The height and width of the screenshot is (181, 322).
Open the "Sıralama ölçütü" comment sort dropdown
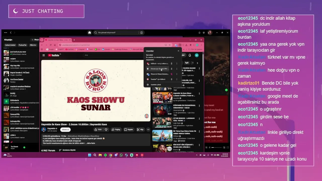(x=67, y=150)
